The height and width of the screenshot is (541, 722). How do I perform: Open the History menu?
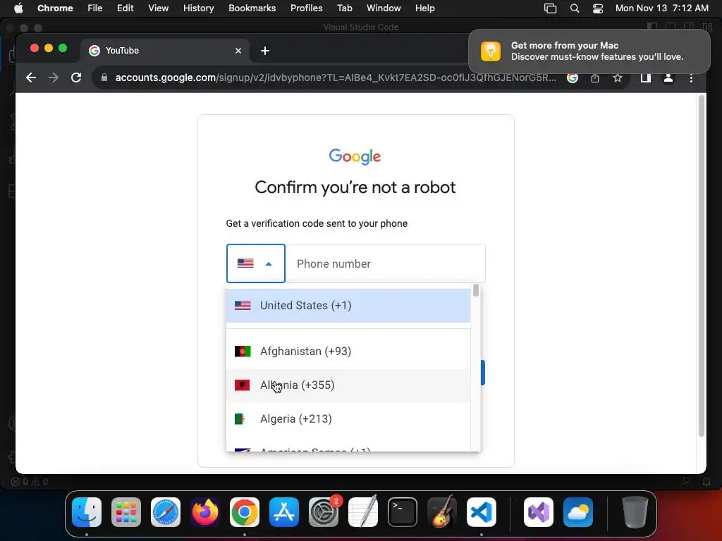click(198, 8)
